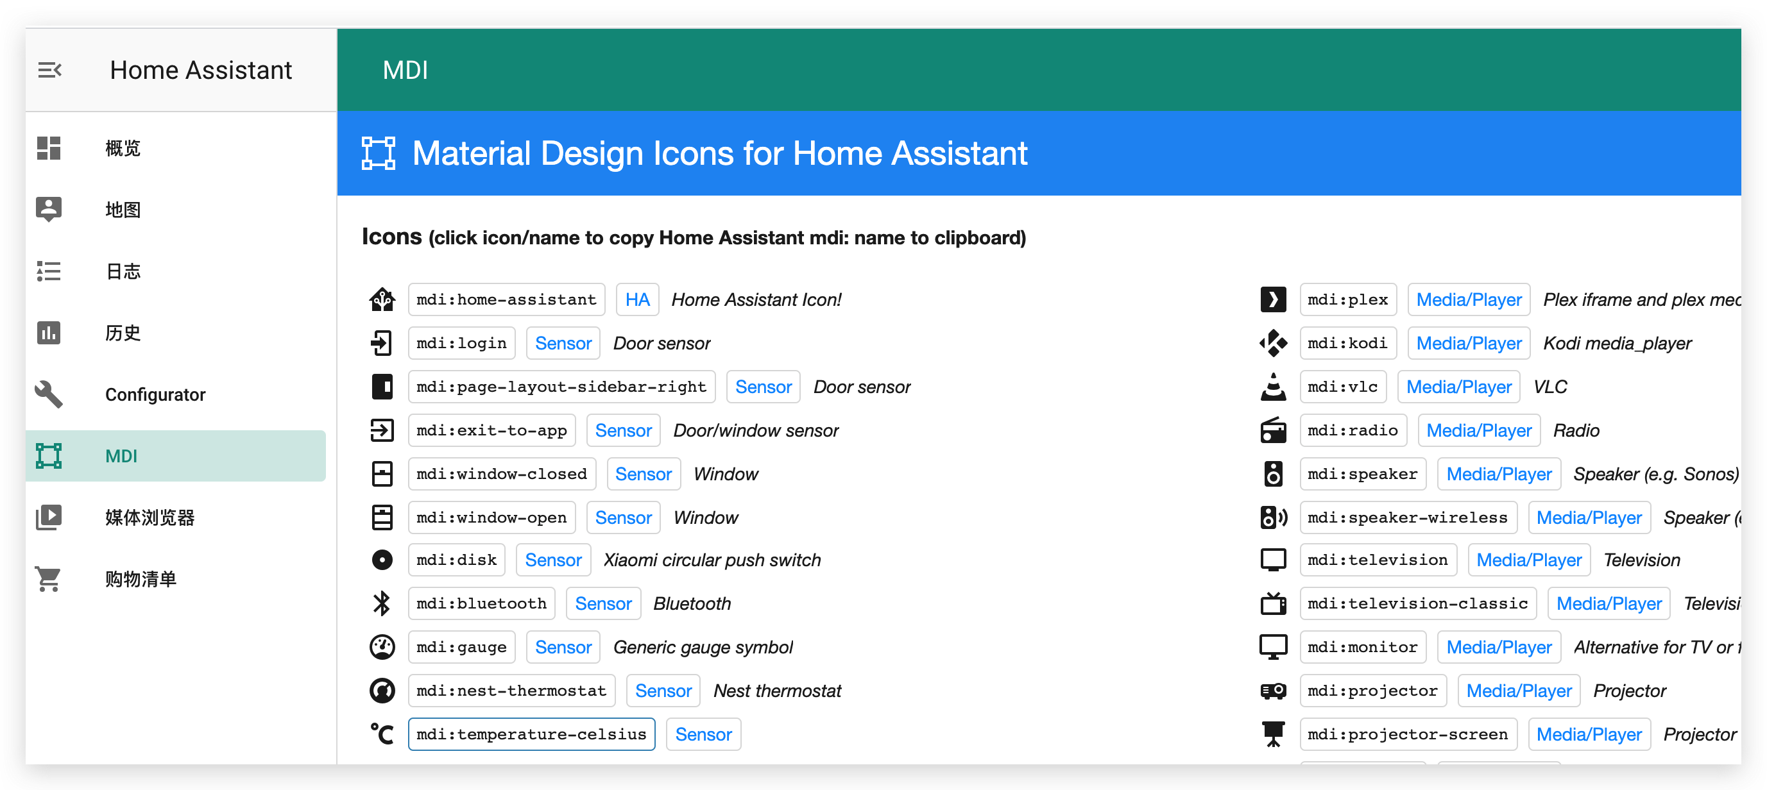Select the mdi:projector-screen icon
1767x790 pixels.
click(1273, 734)
